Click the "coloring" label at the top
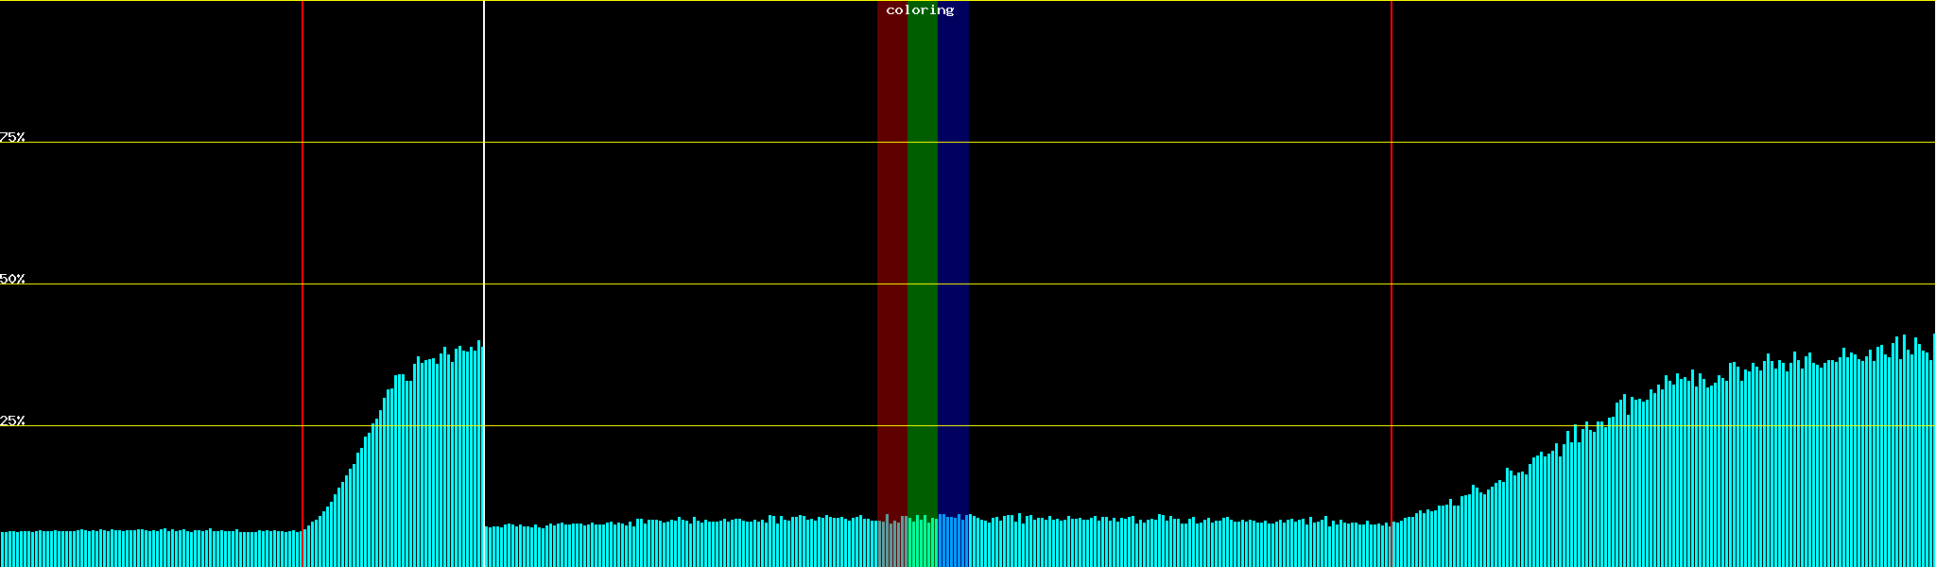The height and width of the screenshot is (567, 1936). [x=920, y=10]
